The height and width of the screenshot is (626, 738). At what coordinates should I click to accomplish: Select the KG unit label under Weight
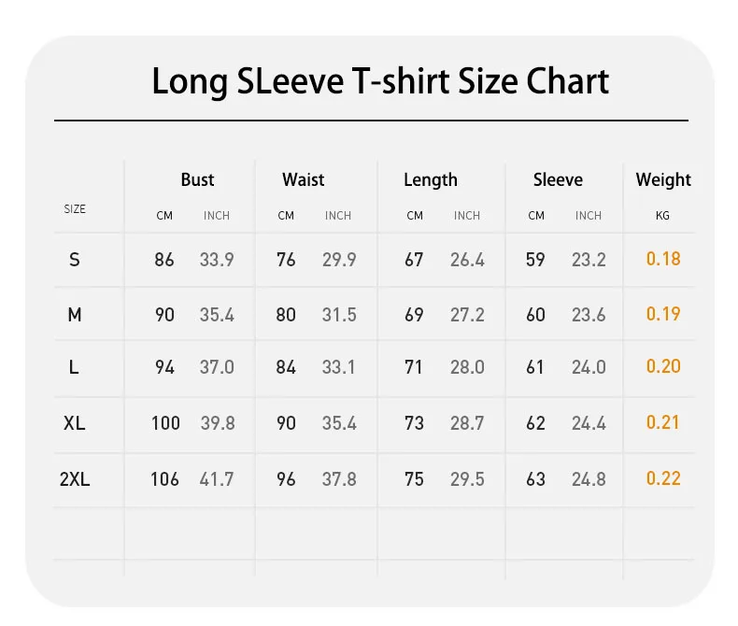(x=662, y=216)
